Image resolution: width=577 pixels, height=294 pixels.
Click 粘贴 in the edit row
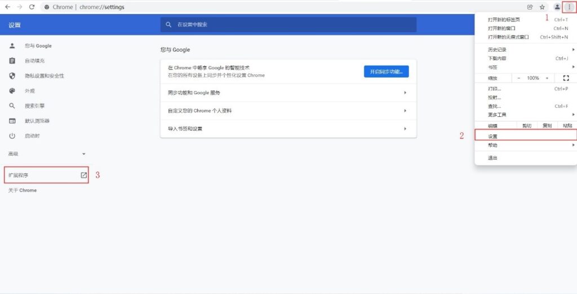pos(567,125)
